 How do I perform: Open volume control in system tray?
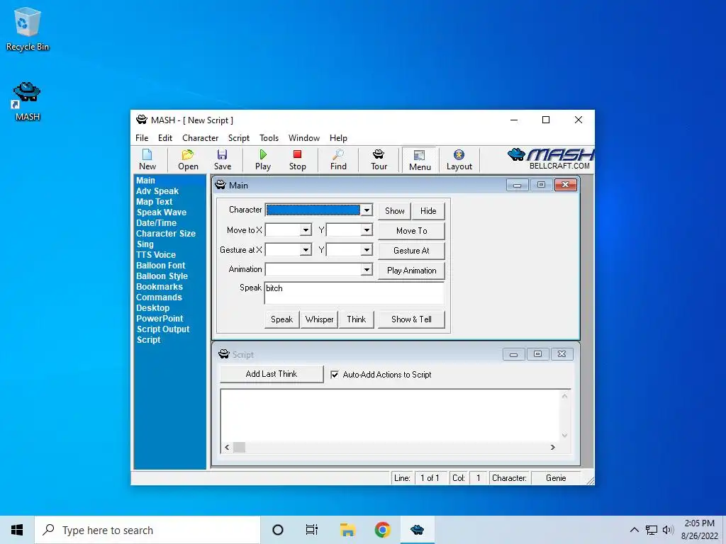(x=668, y=530)
